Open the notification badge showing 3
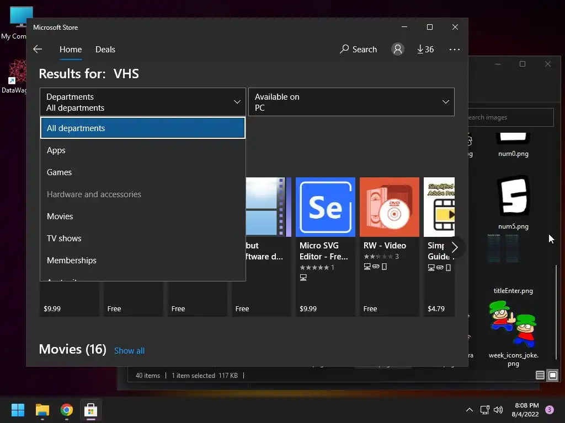The height and width of the screenshot is (423, 565). 550,410
